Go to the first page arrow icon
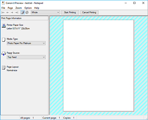Viewport: 148px width, 120px height. (3, 13)
